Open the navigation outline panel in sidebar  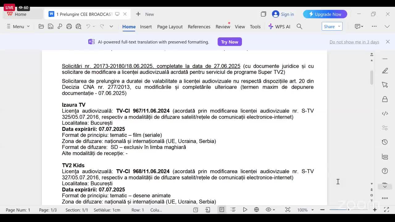pyautogui.click(x=385, y=157)
